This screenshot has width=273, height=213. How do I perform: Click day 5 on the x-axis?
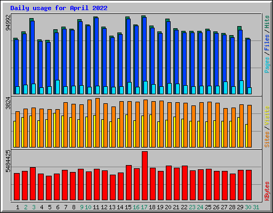(50, 207)
